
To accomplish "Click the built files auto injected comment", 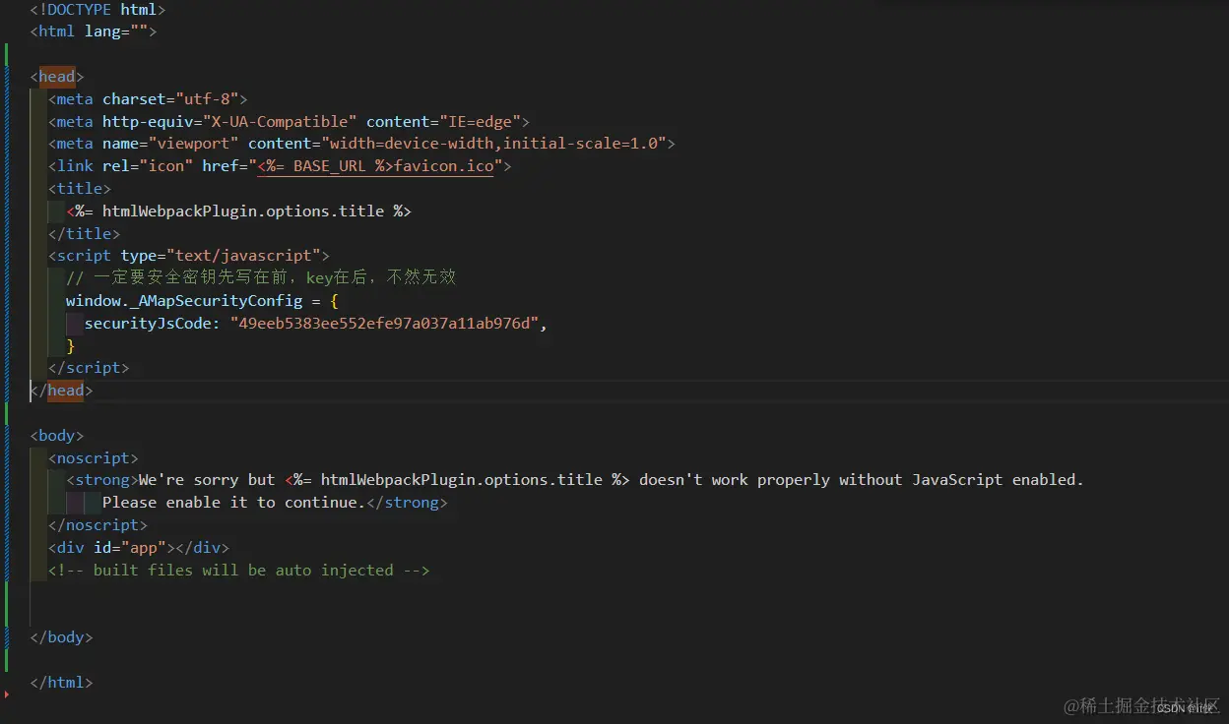I will pos(239,571).
